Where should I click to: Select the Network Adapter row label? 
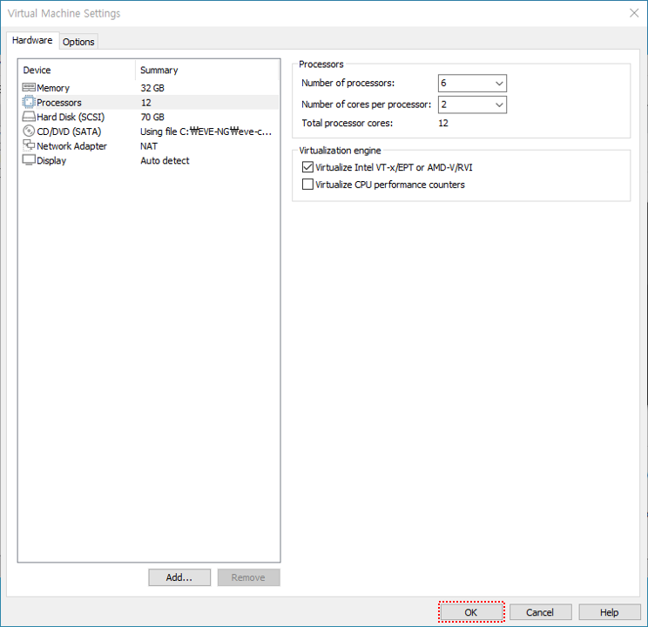(x=72, y=146)
